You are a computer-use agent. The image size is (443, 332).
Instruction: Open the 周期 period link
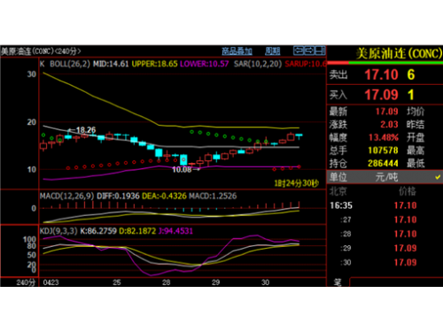point(272,51)
